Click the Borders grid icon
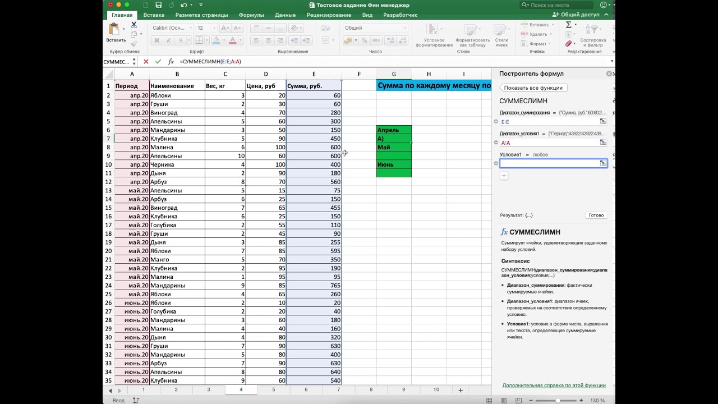The width and height of the screenshot is (718, 404). tap(198, 40)
